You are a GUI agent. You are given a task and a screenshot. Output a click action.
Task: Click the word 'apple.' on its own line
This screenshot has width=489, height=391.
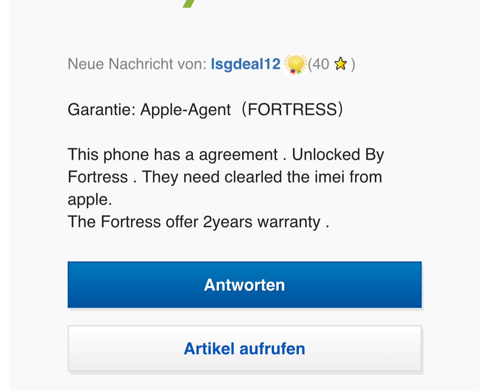pyautogui.click(x=90, y=200)
